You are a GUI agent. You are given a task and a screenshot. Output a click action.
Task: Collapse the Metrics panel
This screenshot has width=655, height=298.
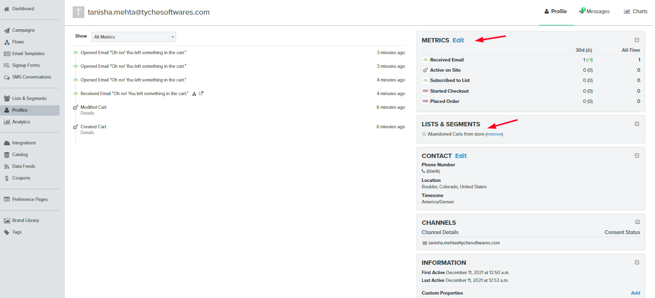(x=637, y=40)
